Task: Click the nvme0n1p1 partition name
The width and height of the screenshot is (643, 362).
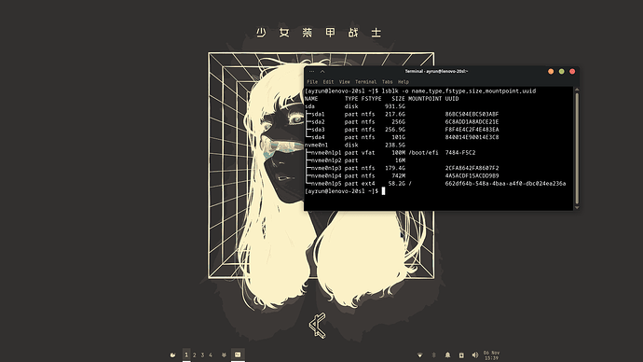Action: click(x=326, y=153)
